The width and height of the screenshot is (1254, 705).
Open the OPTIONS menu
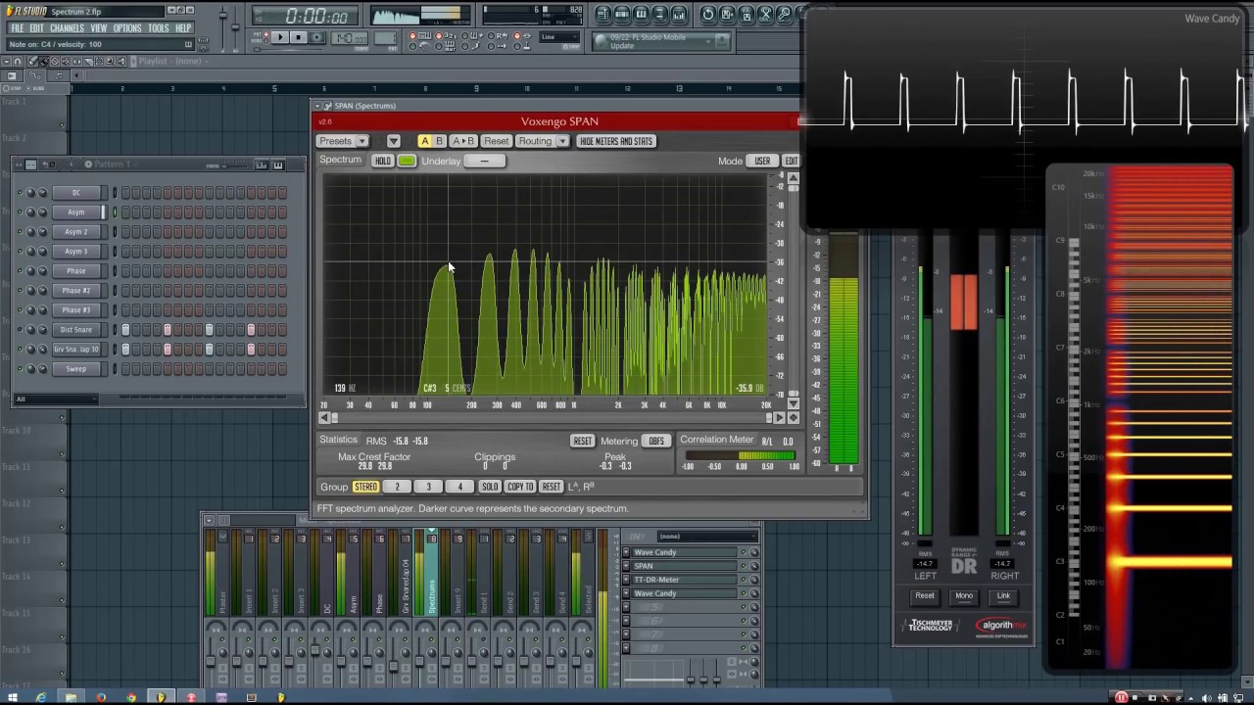127,28
